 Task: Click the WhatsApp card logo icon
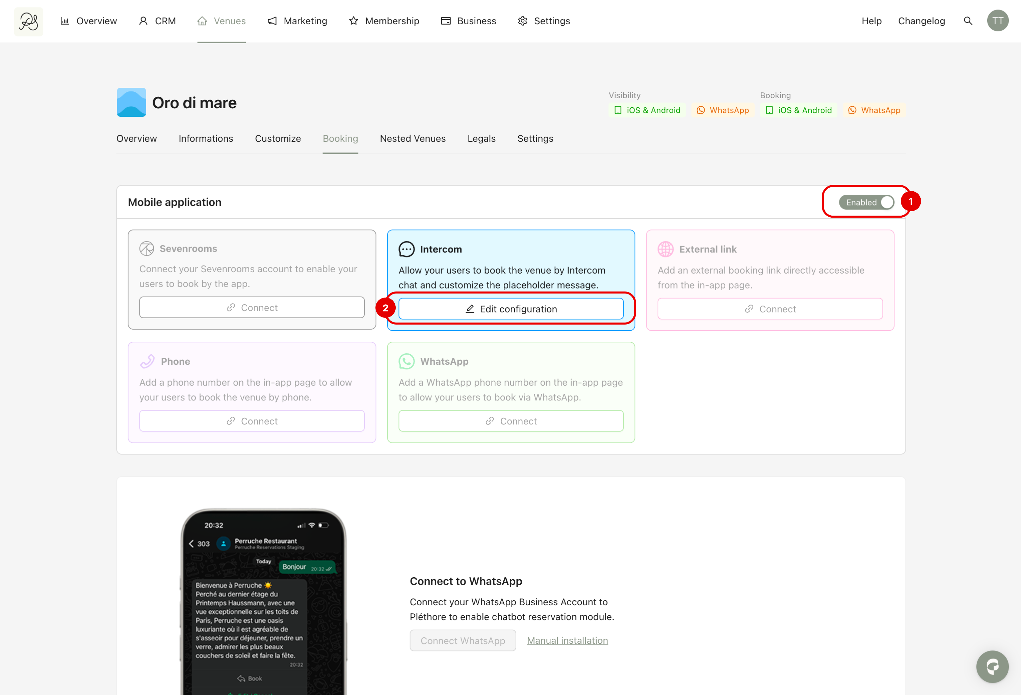(407, 361)
